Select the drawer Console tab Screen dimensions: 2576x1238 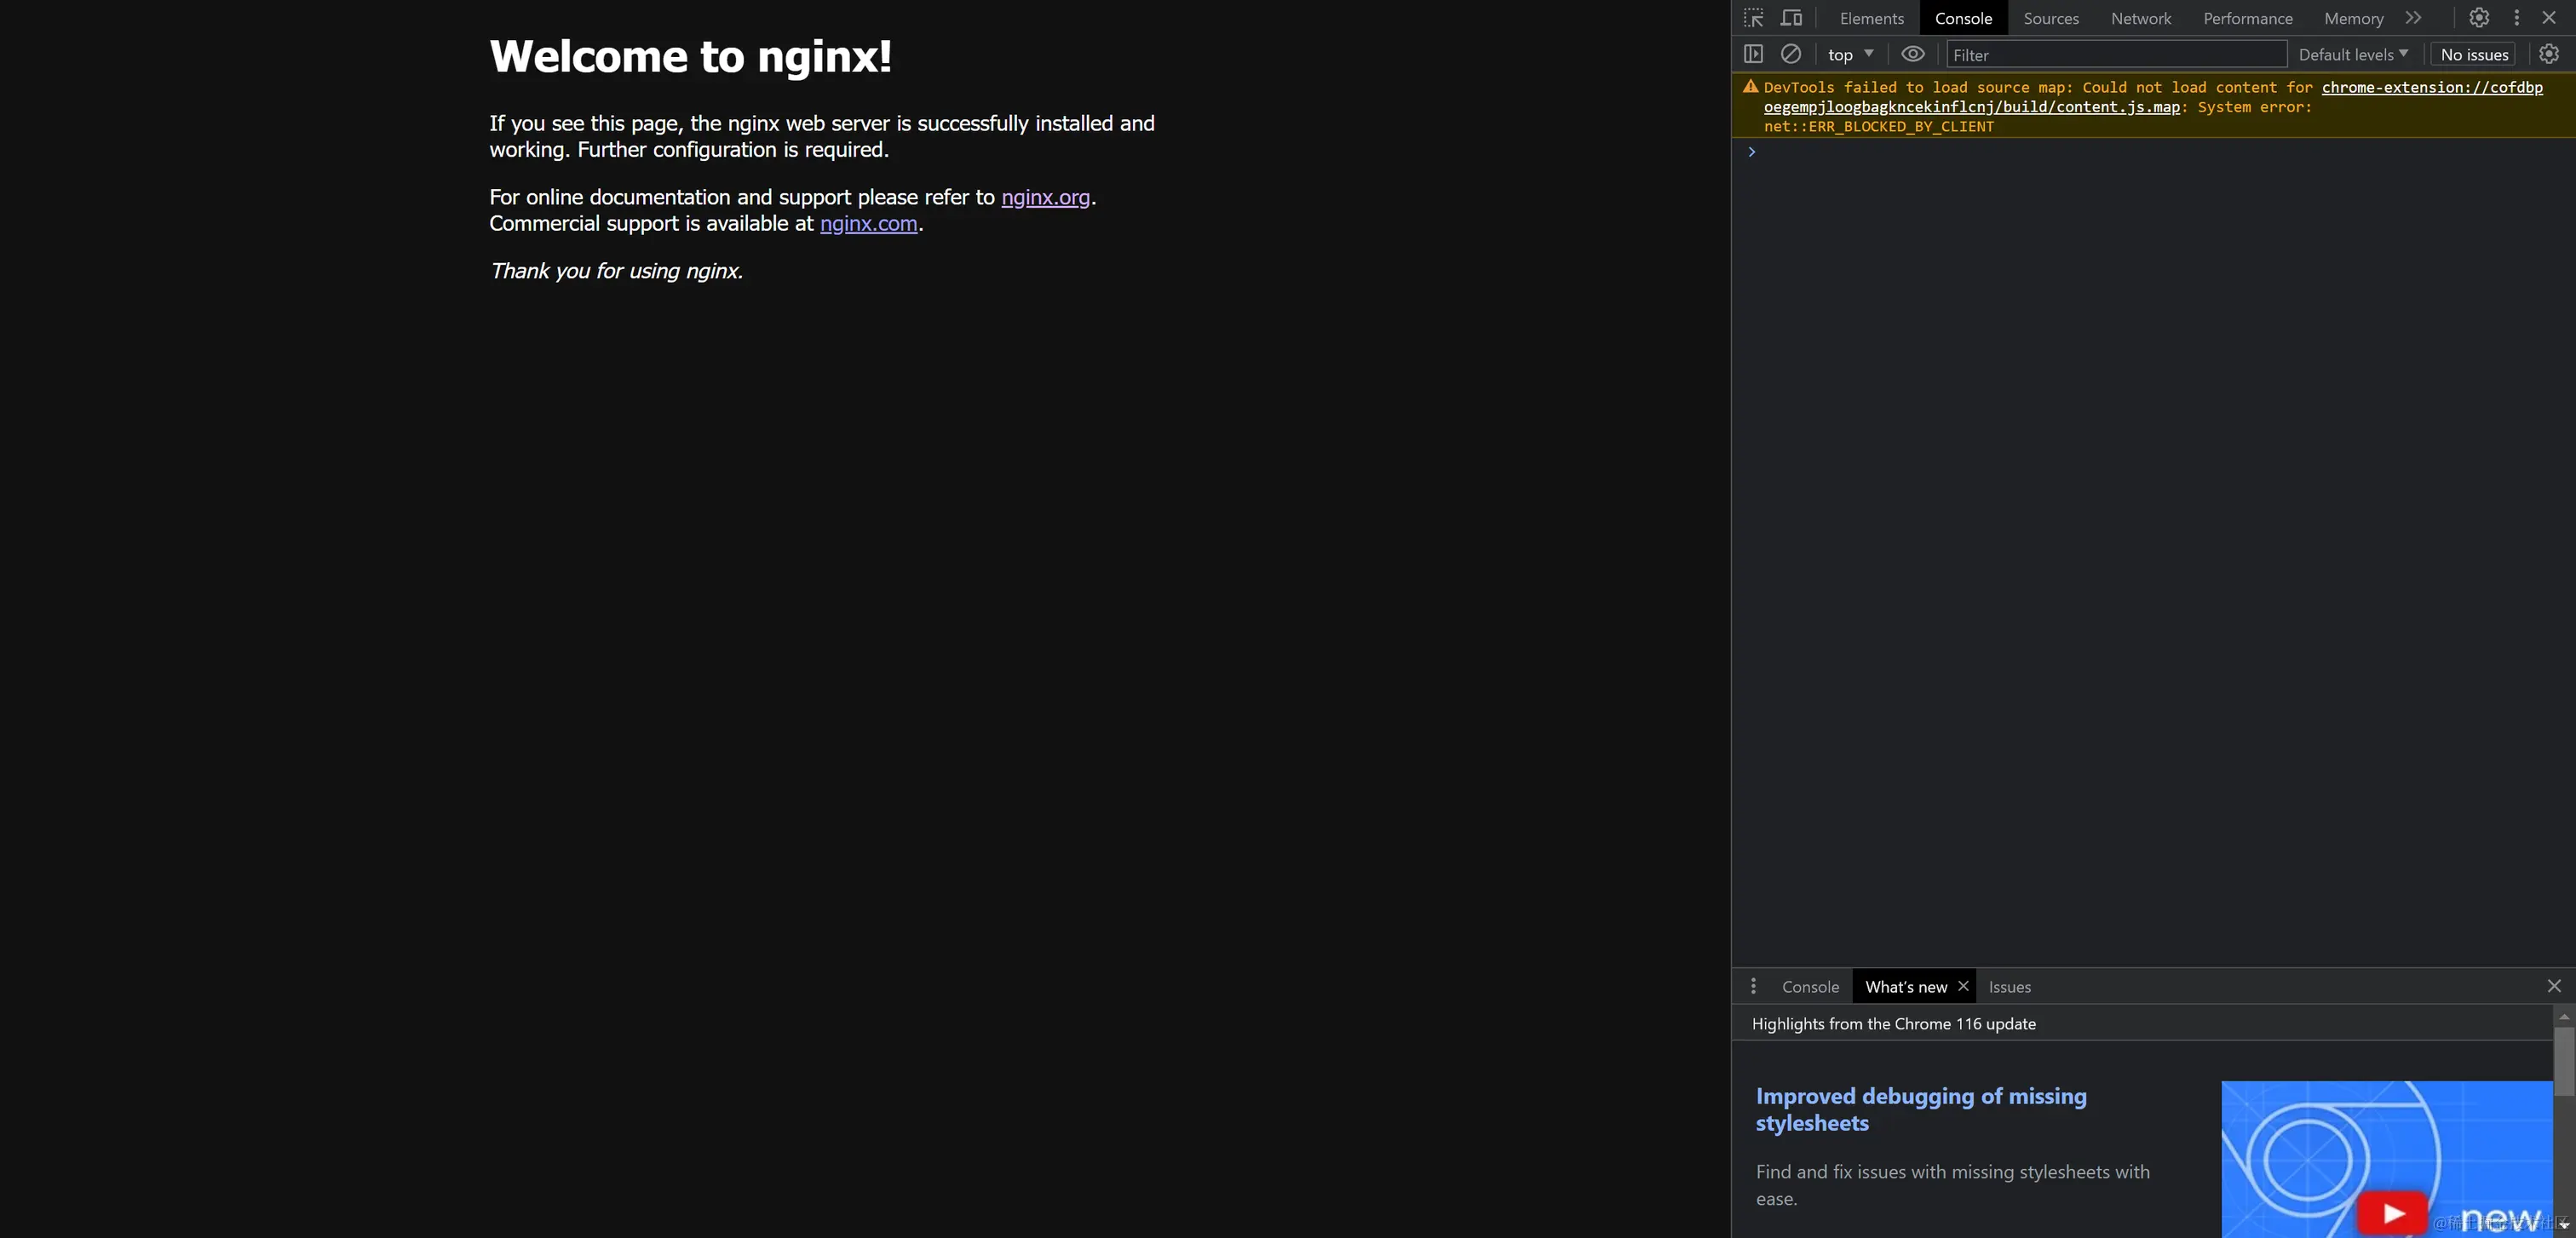(1810, 987)
